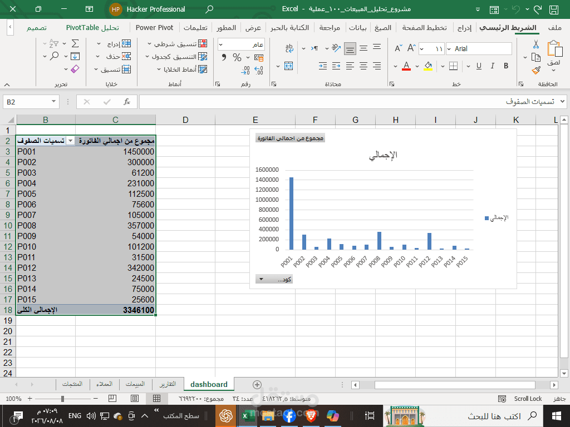570x427 pixels.
Task: Toggle Top Align vertical alignment
Action: [x=377, y=48]
